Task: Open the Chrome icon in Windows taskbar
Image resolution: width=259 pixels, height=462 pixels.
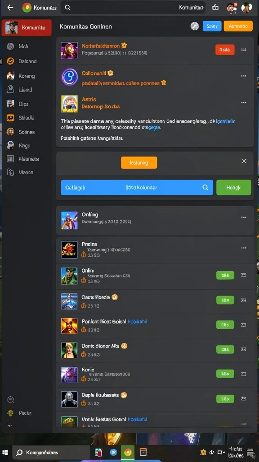Action: click(127, 453)
